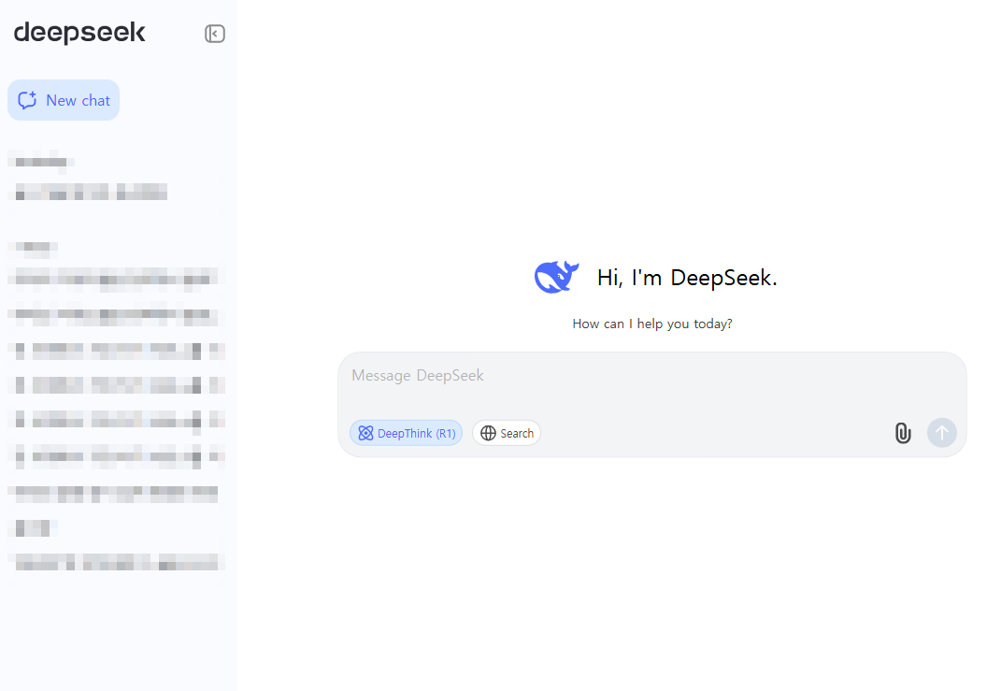
Task: Click the deepseek logo in the sidebar
Action: (79, 33)
